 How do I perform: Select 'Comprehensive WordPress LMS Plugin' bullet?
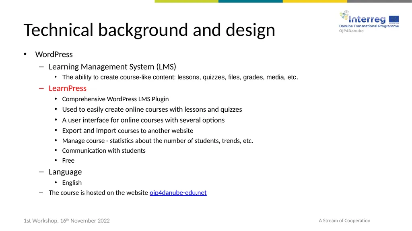point(115,99)
